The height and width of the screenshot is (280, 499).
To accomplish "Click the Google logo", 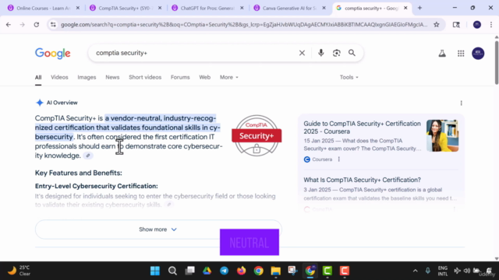I will (53, 54).
